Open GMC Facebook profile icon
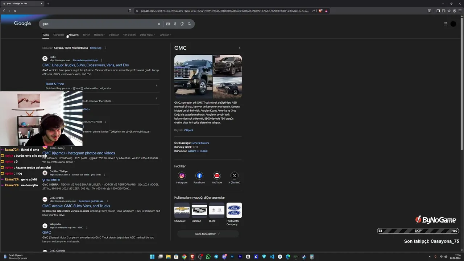The height and width of the screenshot is (261, 464). click(x=199, y=176)
